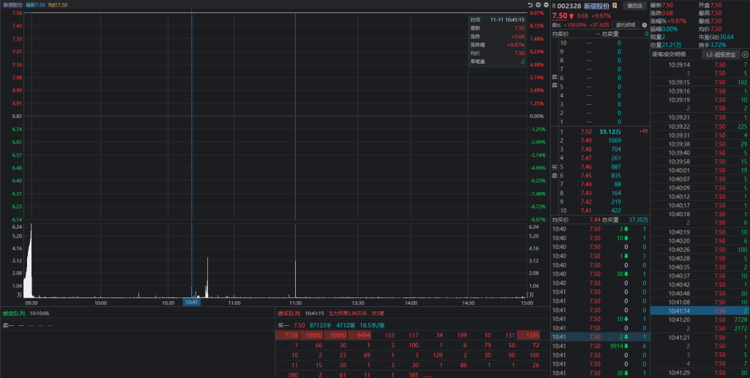Click the red up arrow next to 7.50
The height and width of the screenshot is (378, 750).
571,15
